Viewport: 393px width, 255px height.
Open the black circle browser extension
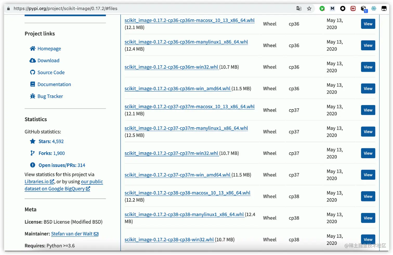(x=343, y=9)
